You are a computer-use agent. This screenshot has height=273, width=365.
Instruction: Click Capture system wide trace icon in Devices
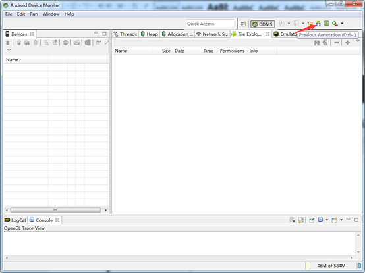click(x=98, y=43)
